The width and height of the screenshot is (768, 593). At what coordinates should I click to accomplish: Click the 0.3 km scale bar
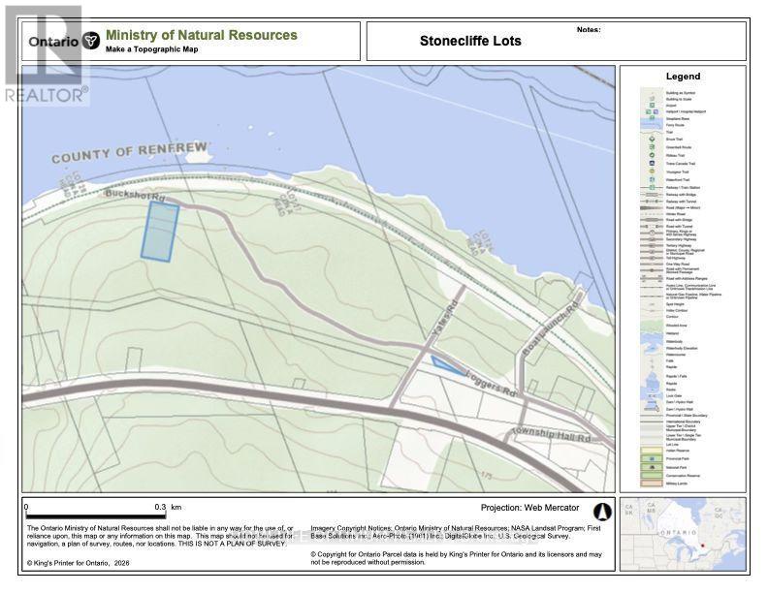[96, 515]
